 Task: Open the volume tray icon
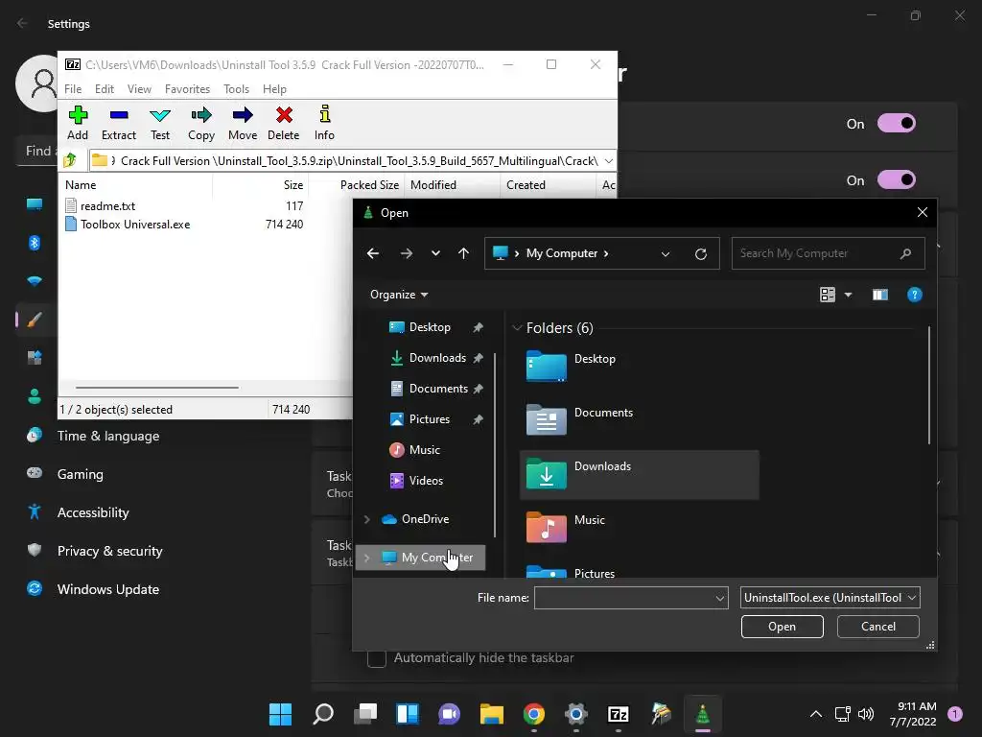pos(866,714)
